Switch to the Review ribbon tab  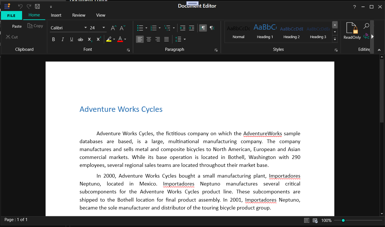[x=79, y=15]
